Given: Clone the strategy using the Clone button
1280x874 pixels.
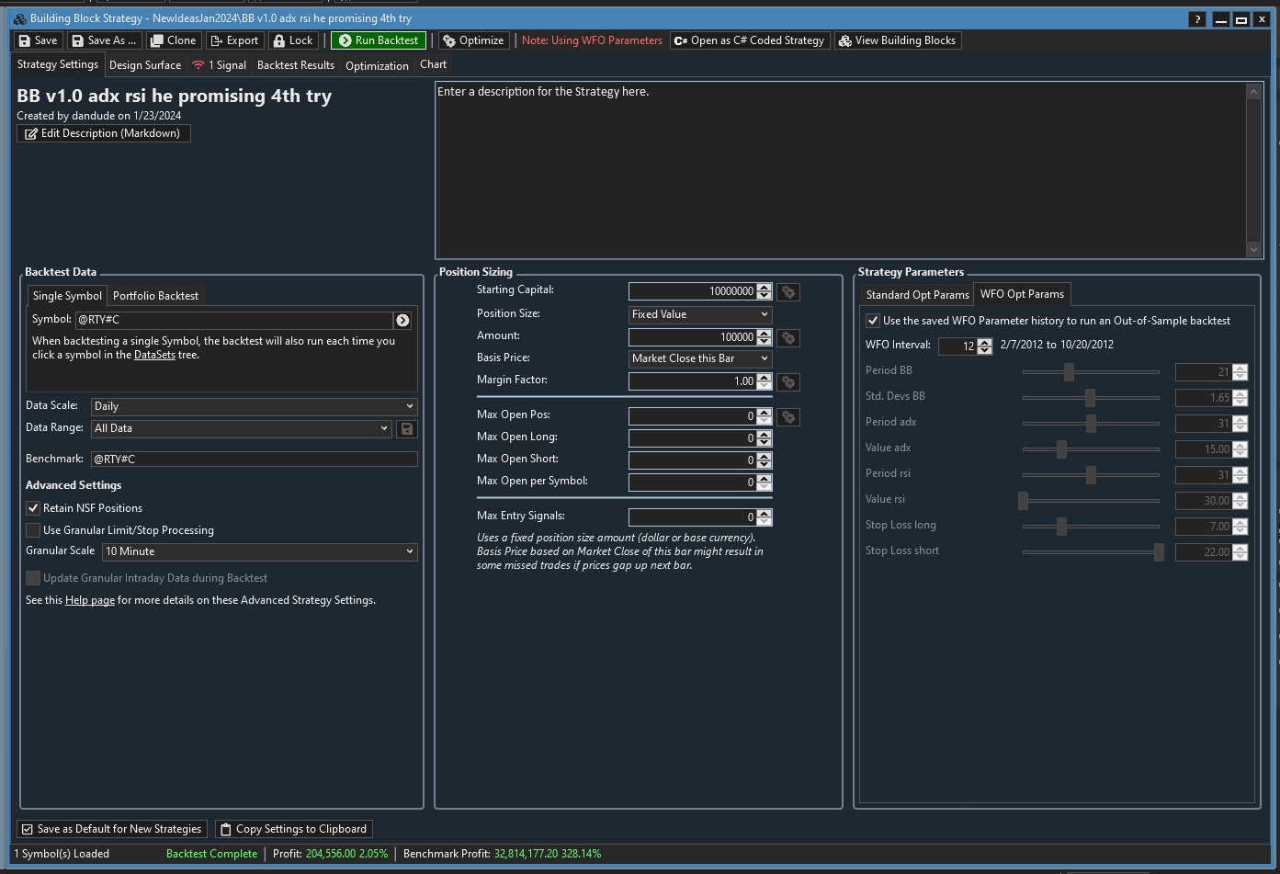Looking at the screenshot, I should (173, 40).
